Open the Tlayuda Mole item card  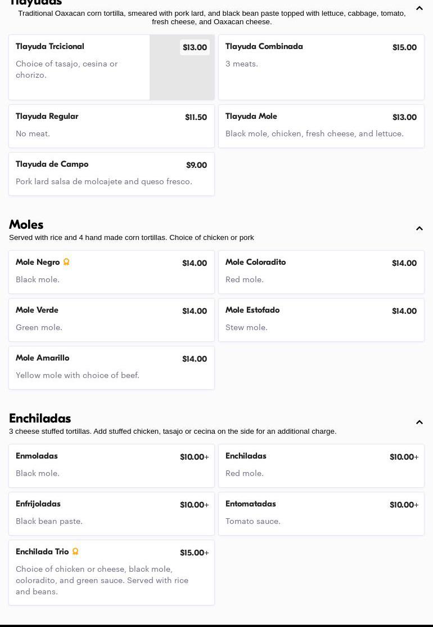321,126
